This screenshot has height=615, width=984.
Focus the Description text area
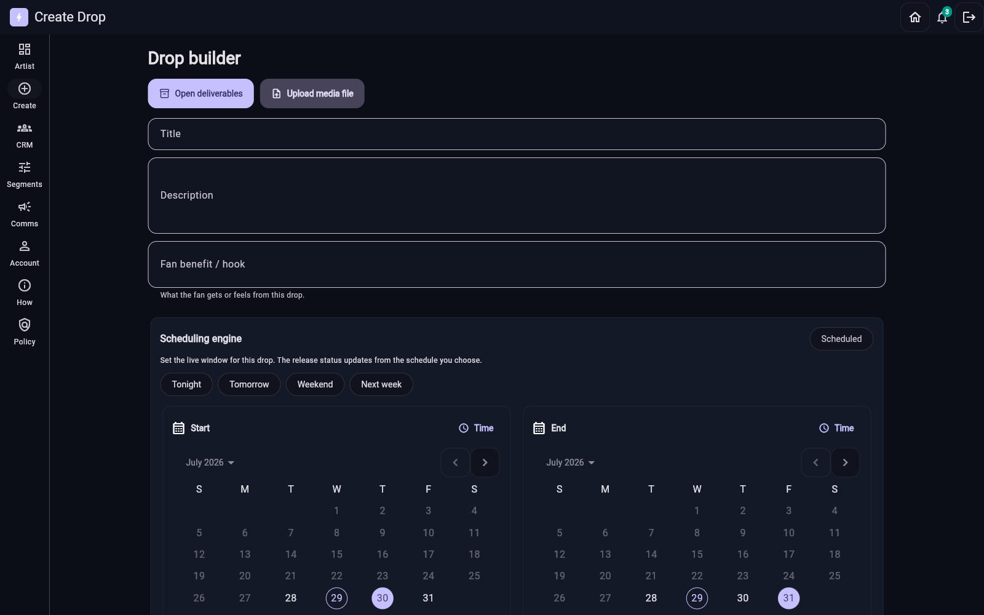(x=517, y=196)
